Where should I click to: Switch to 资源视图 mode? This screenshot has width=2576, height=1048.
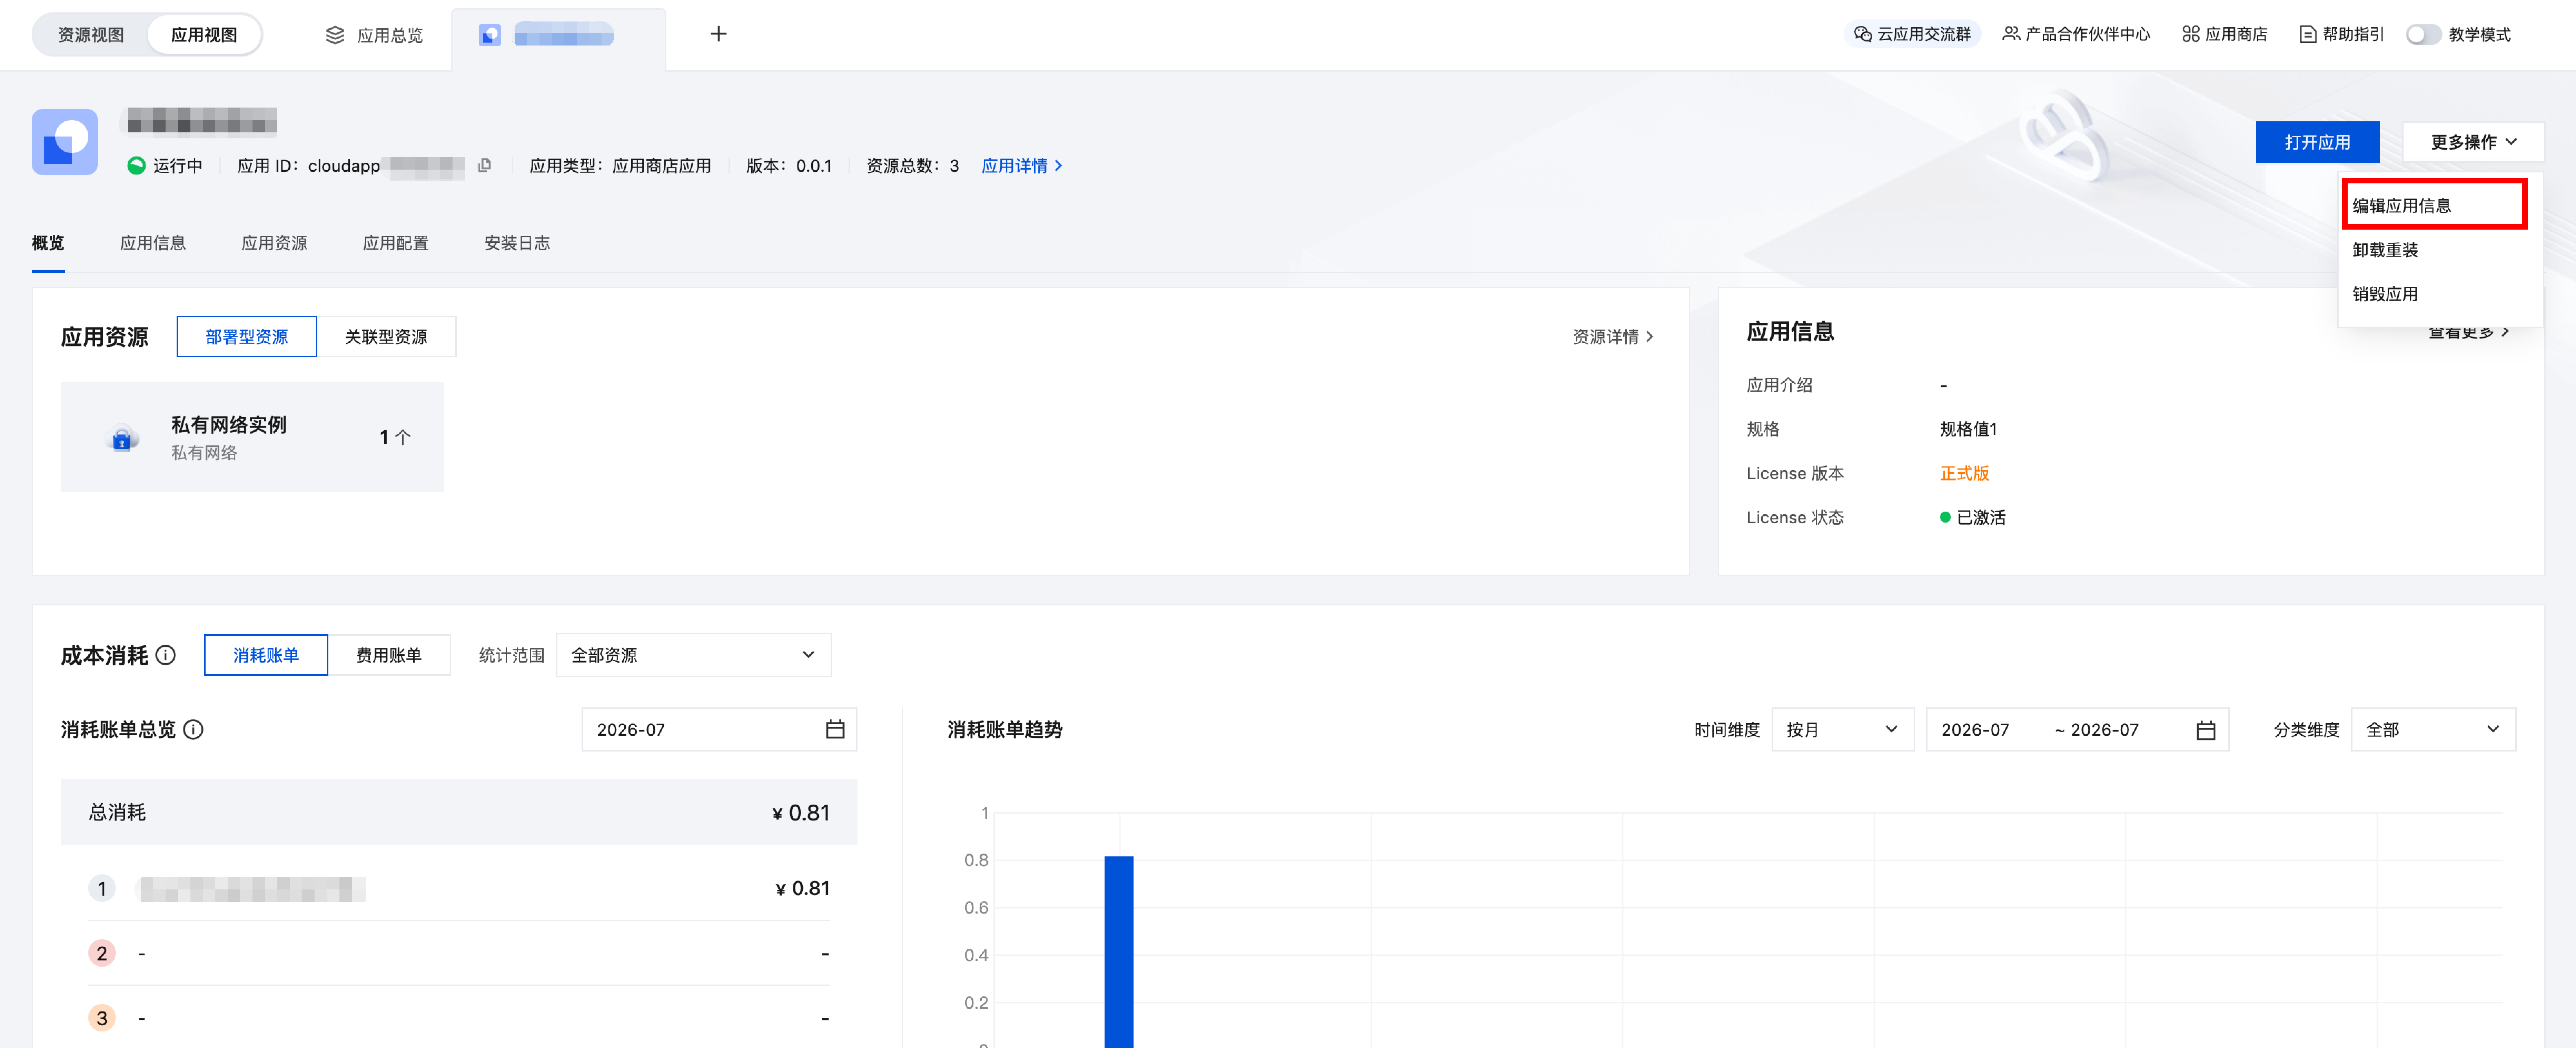pos(91,35)
